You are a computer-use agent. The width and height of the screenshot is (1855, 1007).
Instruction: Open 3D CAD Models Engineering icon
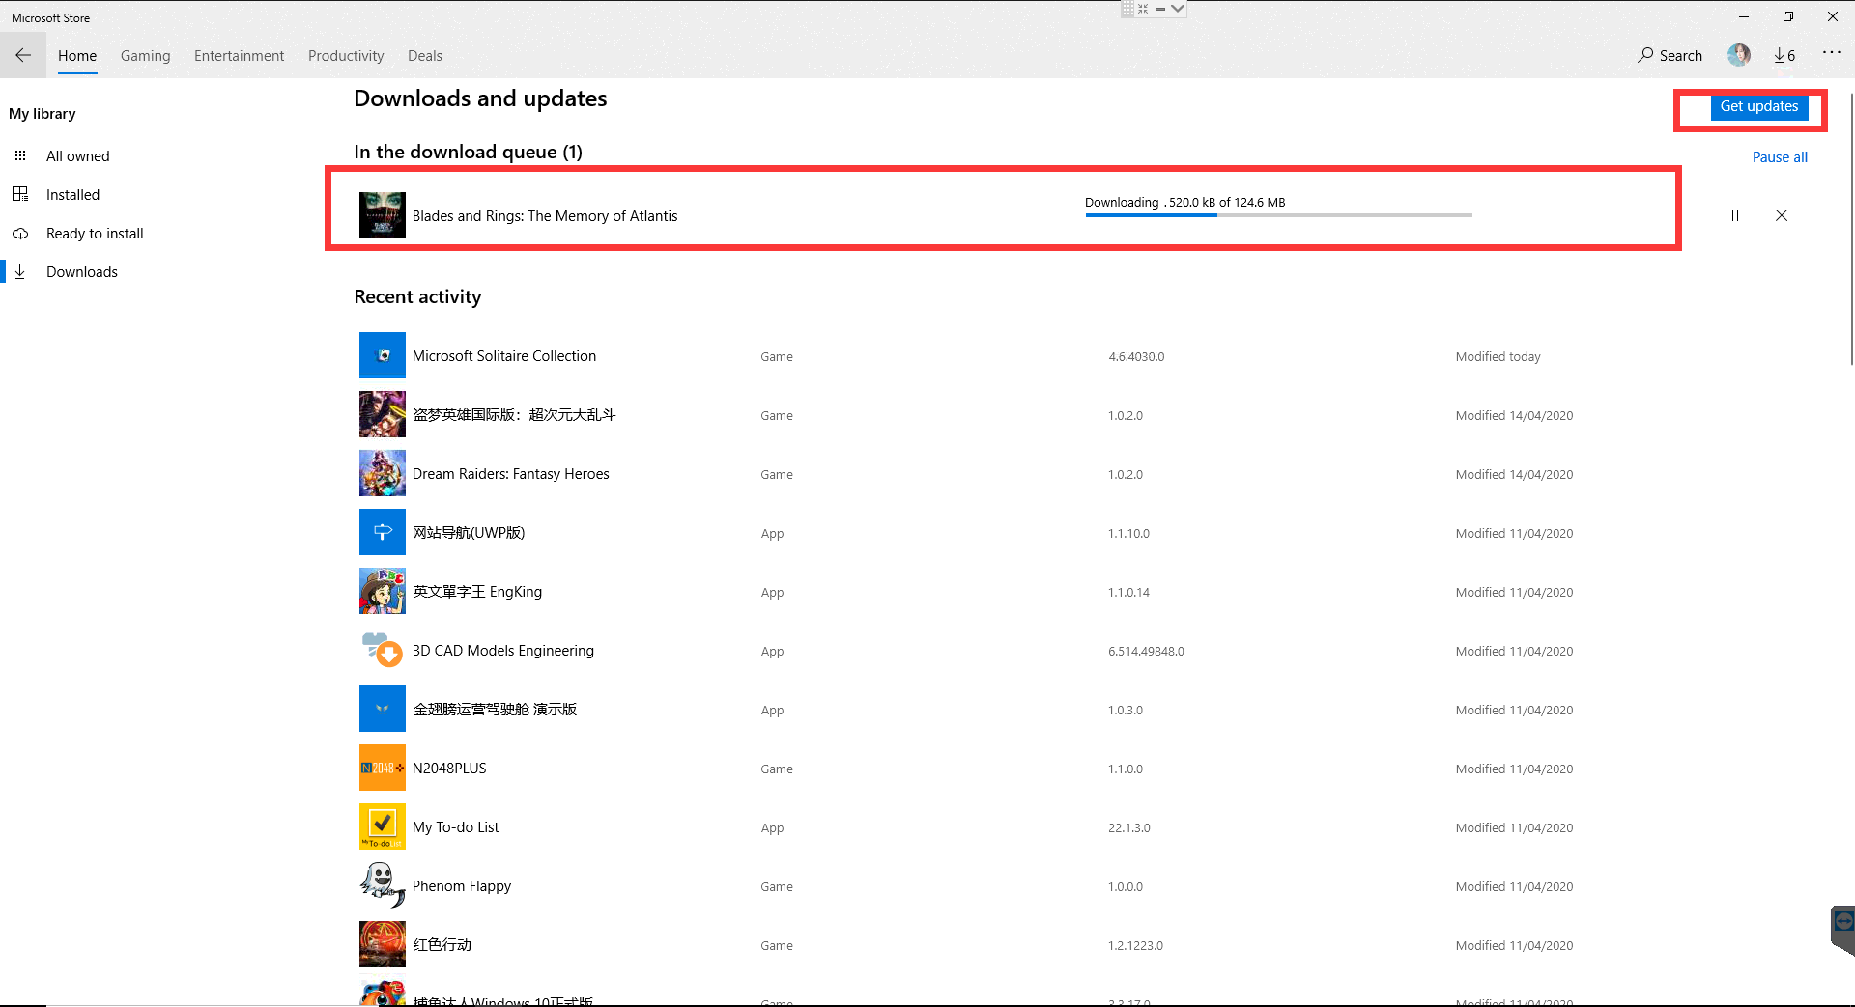pyautogui.click(x=383, y=650)
